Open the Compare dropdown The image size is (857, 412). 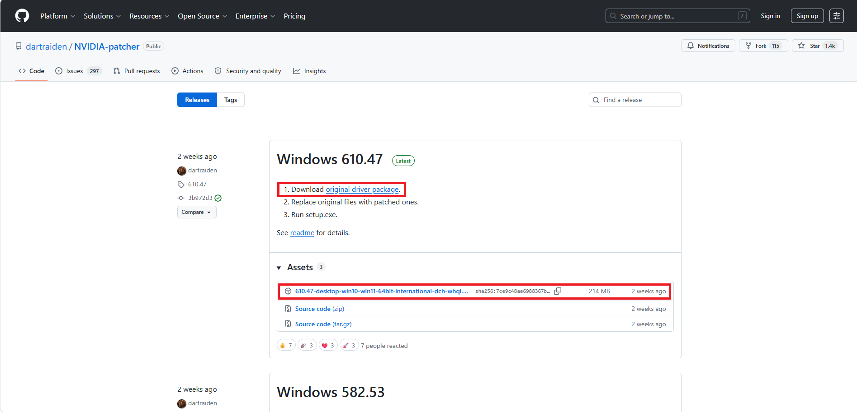coord(197,212)
